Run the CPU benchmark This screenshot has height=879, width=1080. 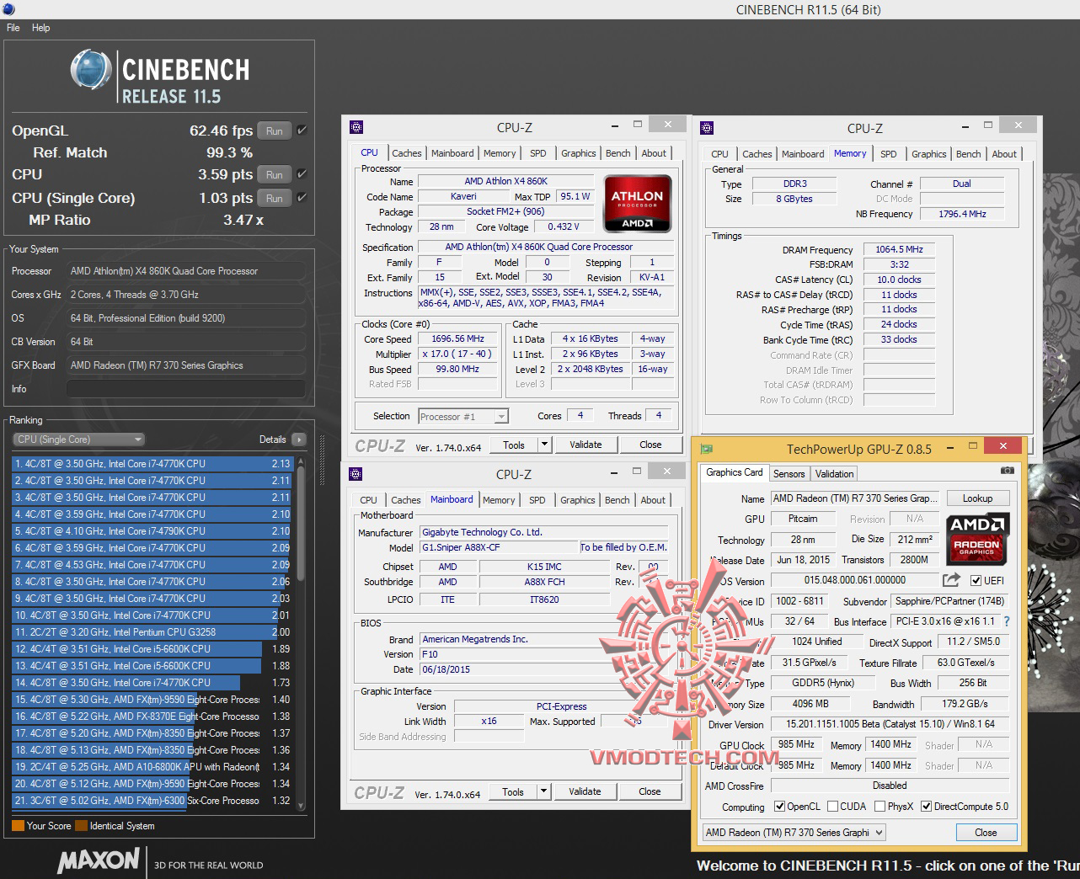[275, 175]
